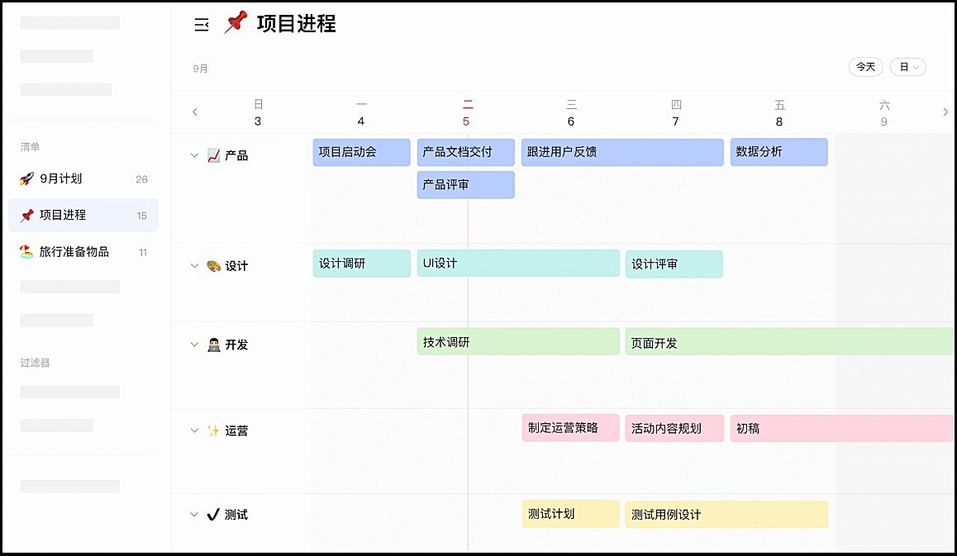
Task: Open the 日 view mode dropdown
Action: click(907, 67)
